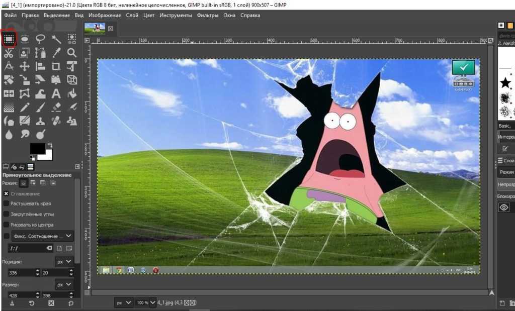Select the Fuzzy Select magic wand tool
The height and width of the screenshot is (311, 515).
tap(56, 39)
